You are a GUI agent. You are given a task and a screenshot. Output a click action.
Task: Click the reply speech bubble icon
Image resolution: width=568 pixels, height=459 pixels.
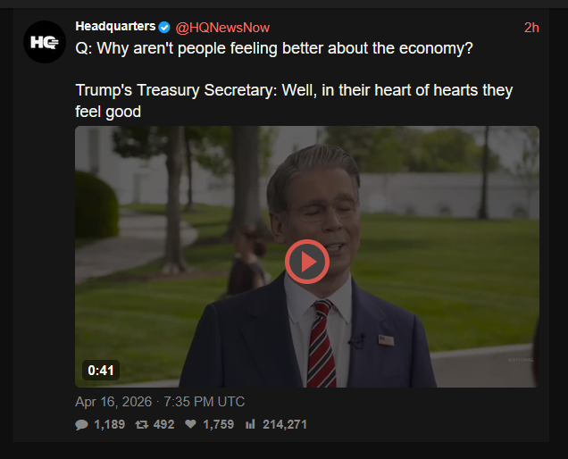[x=81, y=424]
